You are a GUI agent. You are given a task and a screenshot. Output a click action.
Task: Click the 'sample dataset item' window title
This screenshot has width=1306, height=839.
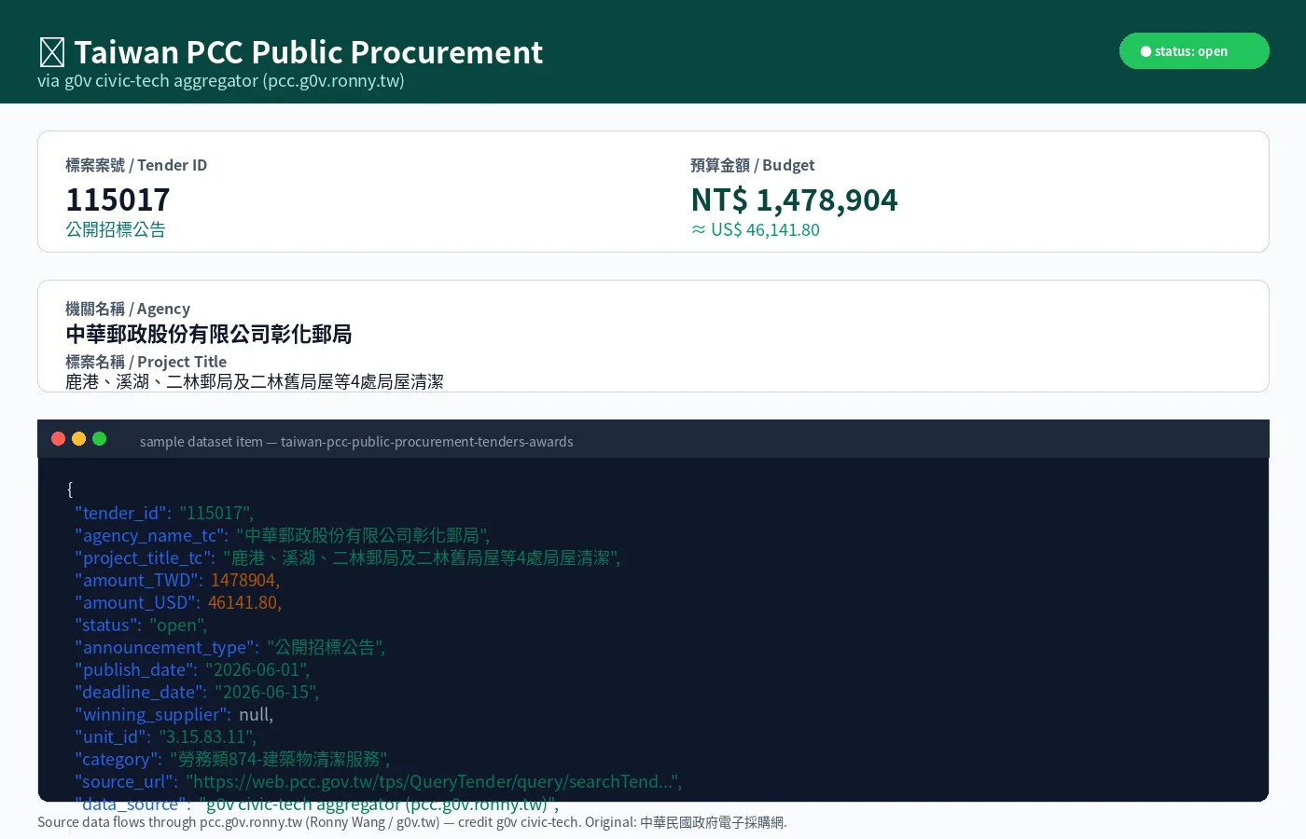356,442
